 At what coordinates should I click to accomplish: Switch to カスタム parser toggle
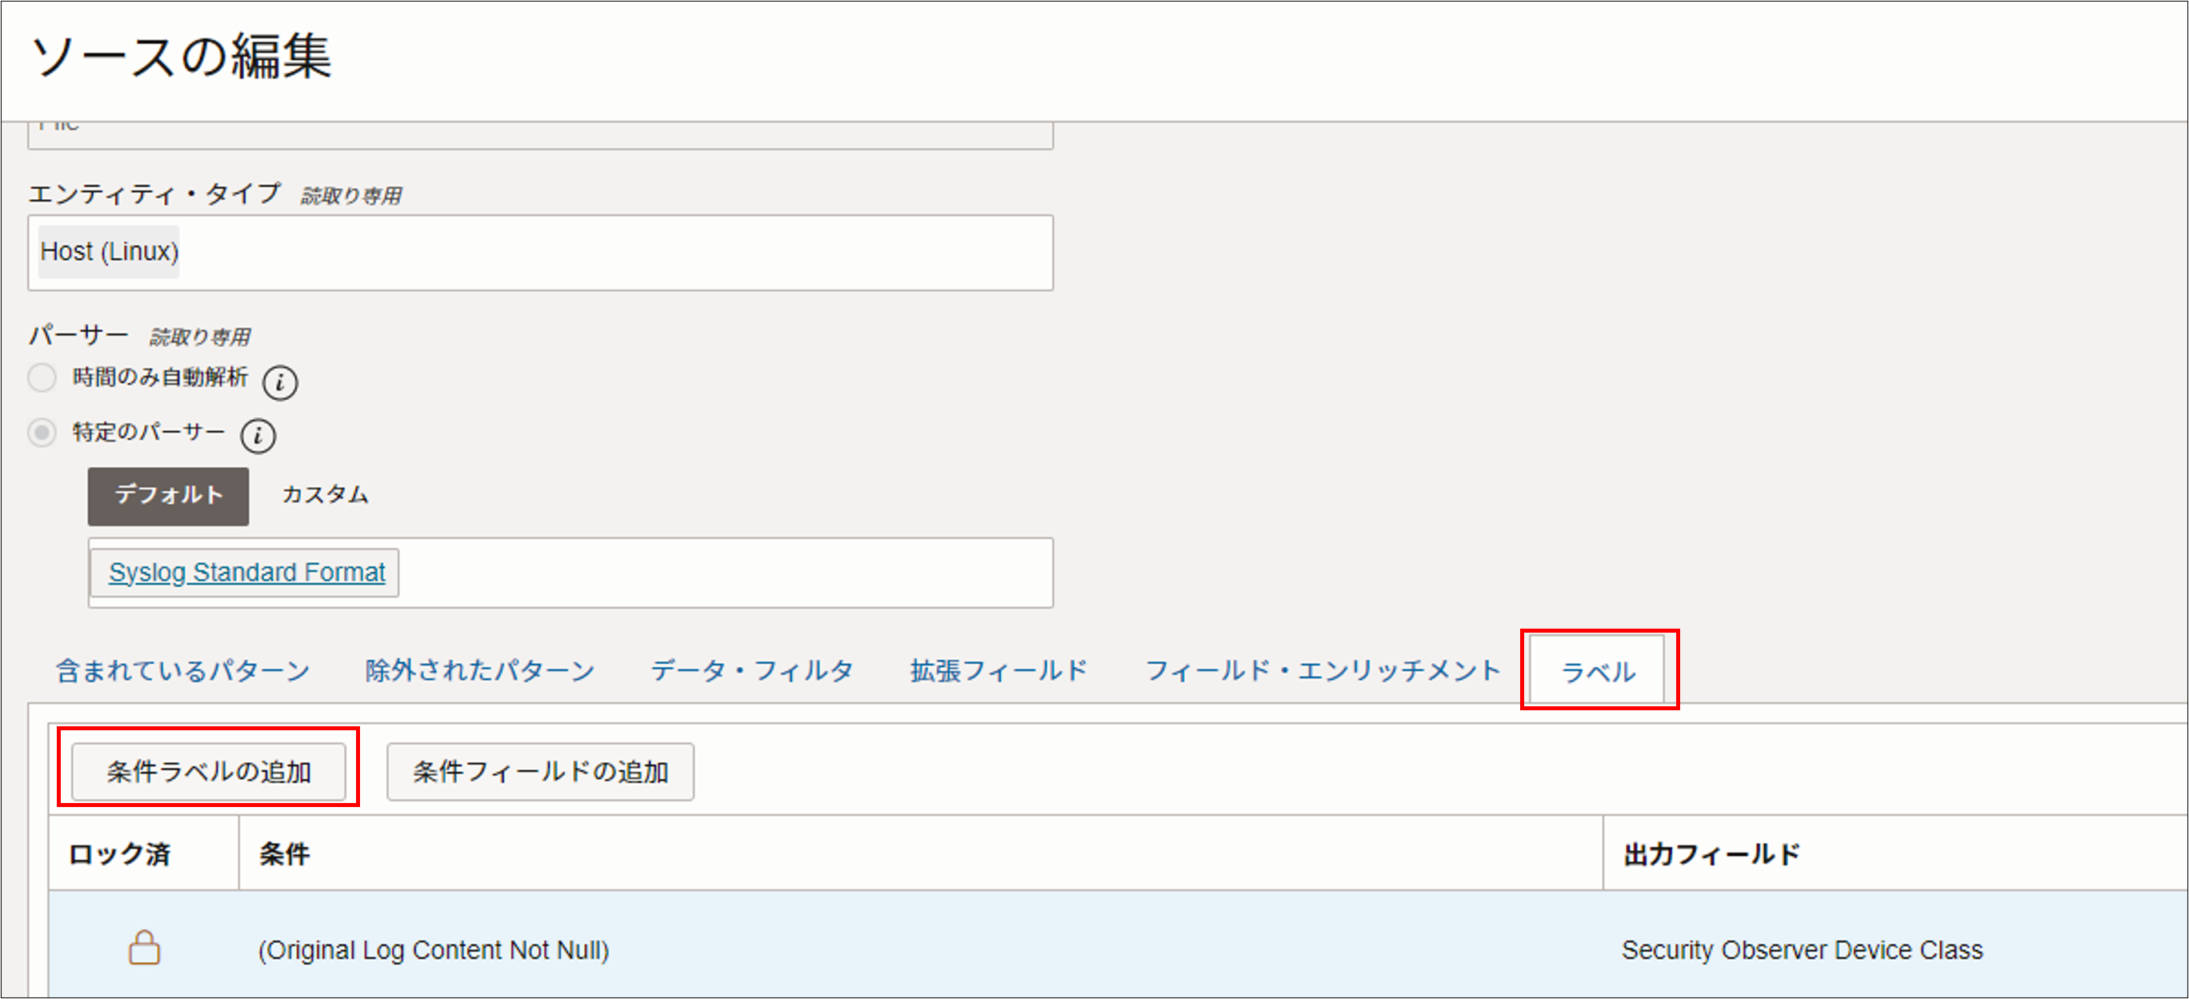click(325, 495)
